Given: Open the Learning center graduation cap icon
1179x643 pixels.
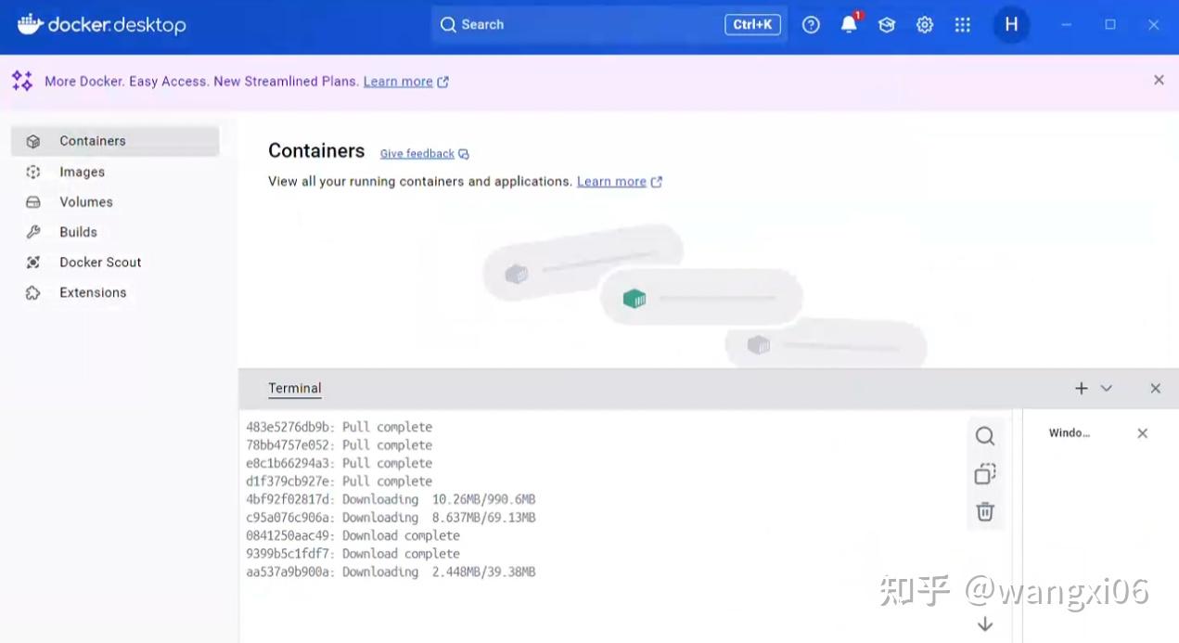Looking at the screenshot, I should pyautogui.click(x=887, y=25).
